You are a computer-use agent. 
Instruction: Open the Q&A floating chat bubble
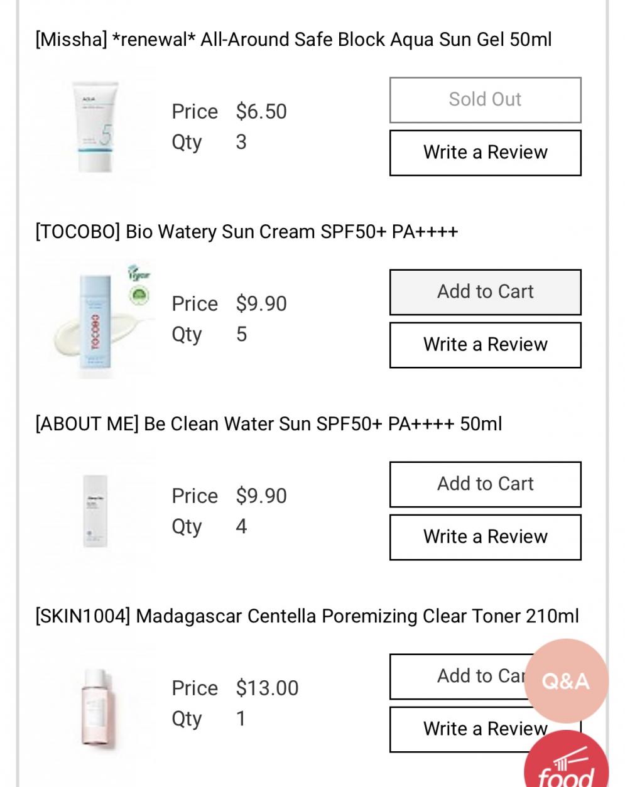[x=565, y=681]
